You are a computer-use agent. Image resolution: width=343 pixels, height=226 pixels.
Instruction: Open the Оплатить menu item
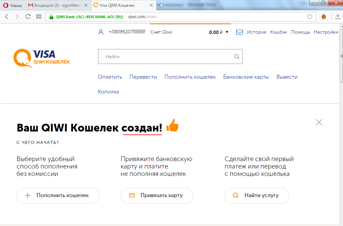(x=110, y=77)
